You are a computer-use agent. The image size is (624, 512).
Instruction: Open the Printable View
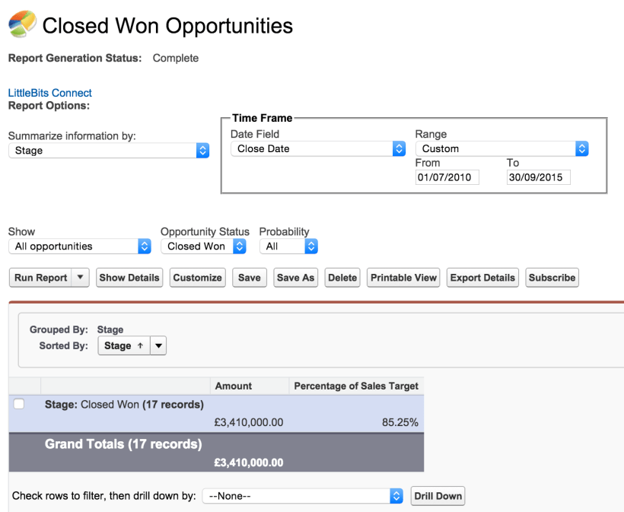[x=403, y=278]
